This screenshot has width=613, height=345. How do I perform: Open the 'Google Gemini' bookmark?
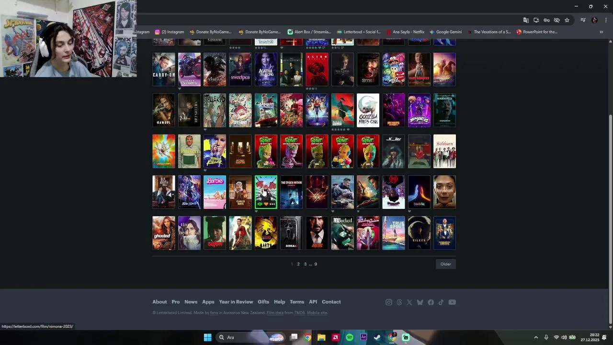click(446, 32)
